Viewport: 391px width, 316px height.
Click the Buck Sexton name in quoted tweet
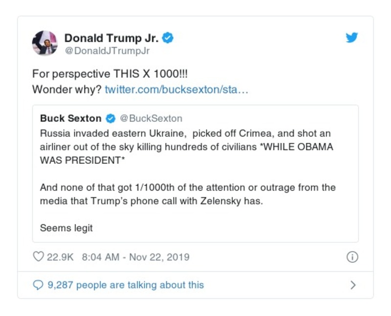tap(71, 118)
